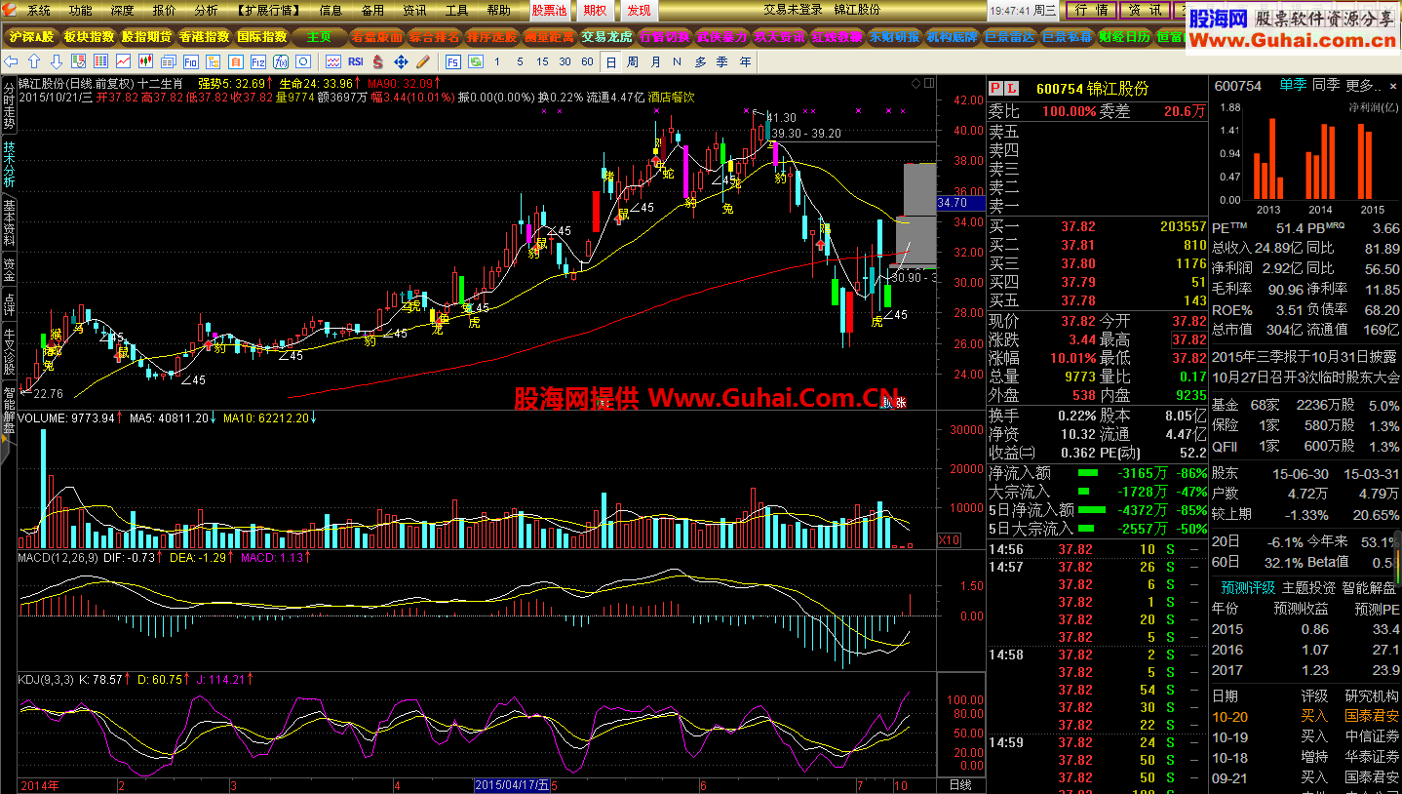This screenshot has height=794, width=1402.
Task: Select the 60-minute period
Action: point(587,61)
